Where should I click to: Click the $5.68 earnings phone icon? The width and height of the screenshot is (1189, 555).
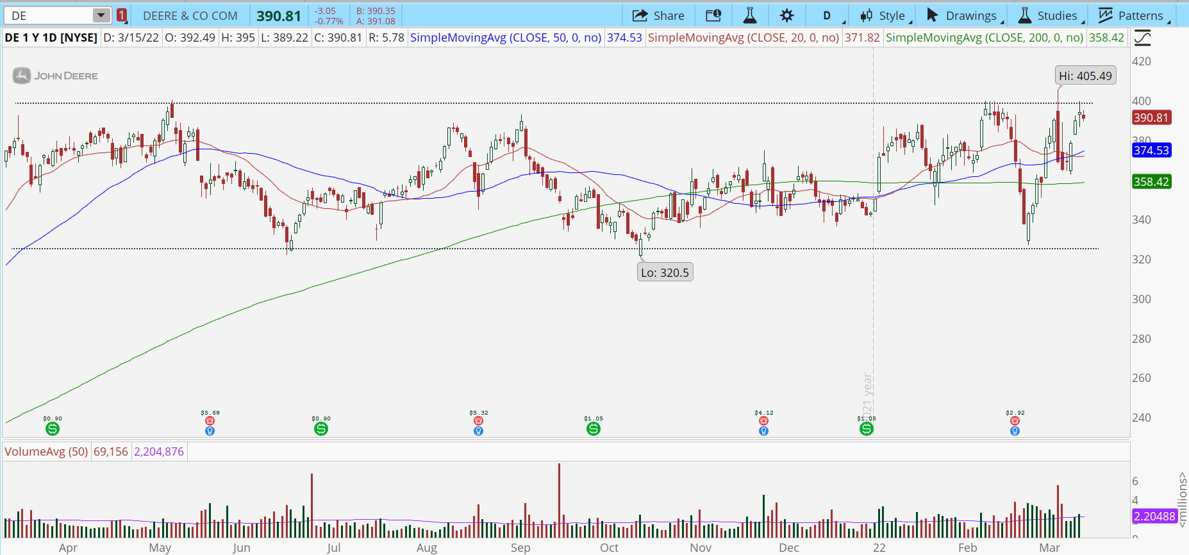[210, 421]
